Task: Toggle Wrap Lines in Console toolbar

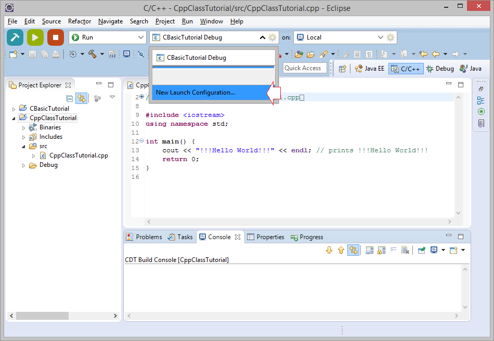Action: [393, 250]
